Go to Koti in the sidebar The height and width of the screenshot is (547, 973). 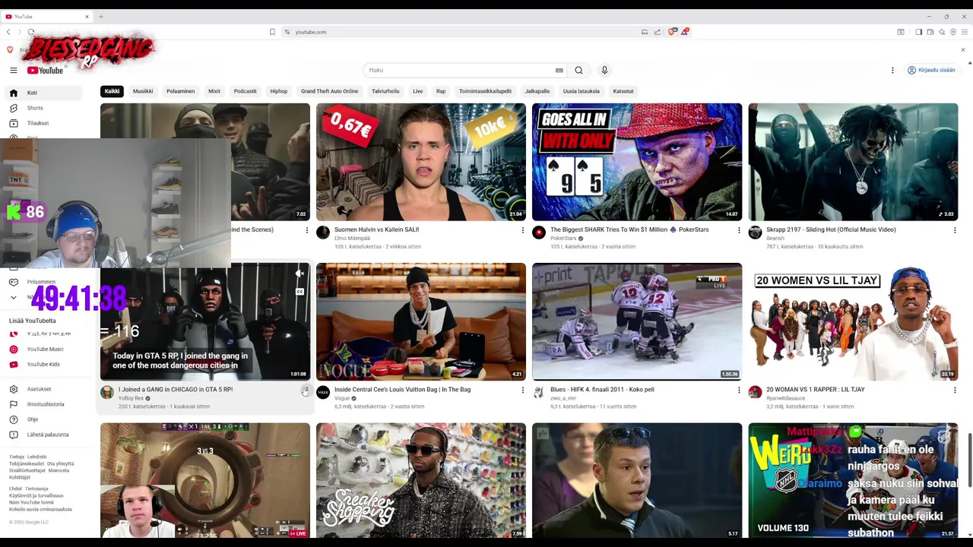(43, 93)
